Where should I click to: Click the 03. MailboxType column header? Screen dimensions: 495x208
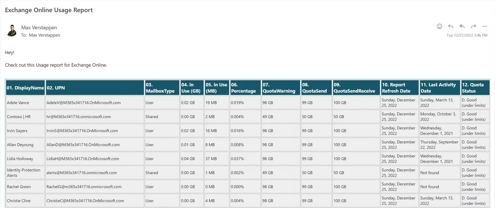coord(162,88)
